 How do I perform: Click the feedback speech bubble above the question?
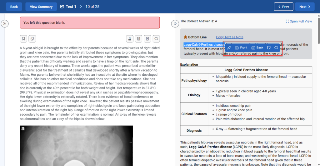click(157, 39)
